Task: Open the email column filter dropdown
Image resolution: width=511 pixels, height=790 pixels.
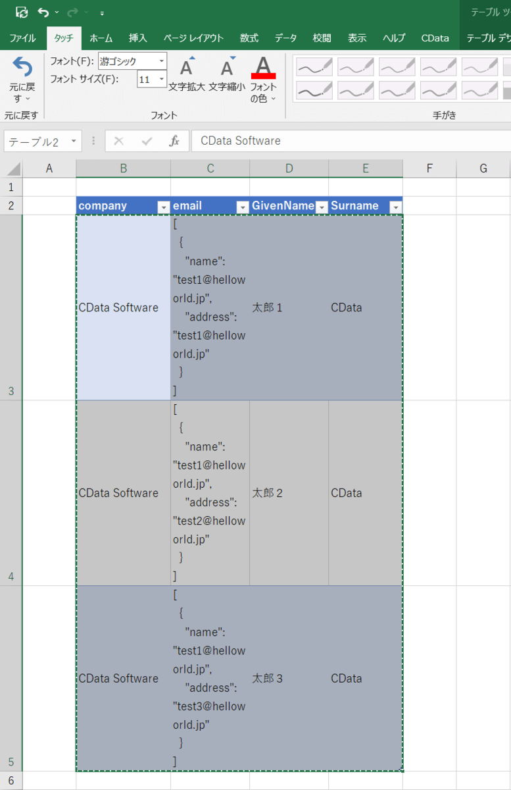Action: tap(243, 207)
